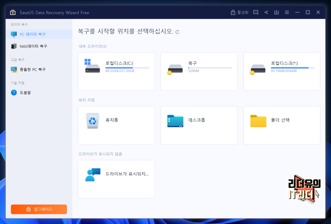Click the drive icon for 복구 partition
The width and height of the screenshot is (331, 224).
click(175, 69)
